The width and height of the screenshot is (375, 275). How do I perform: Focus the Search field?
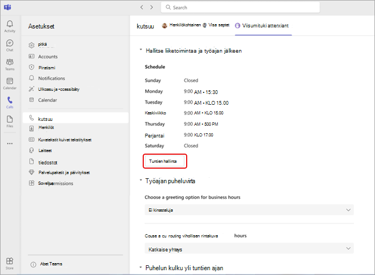(x=240, y=8)
